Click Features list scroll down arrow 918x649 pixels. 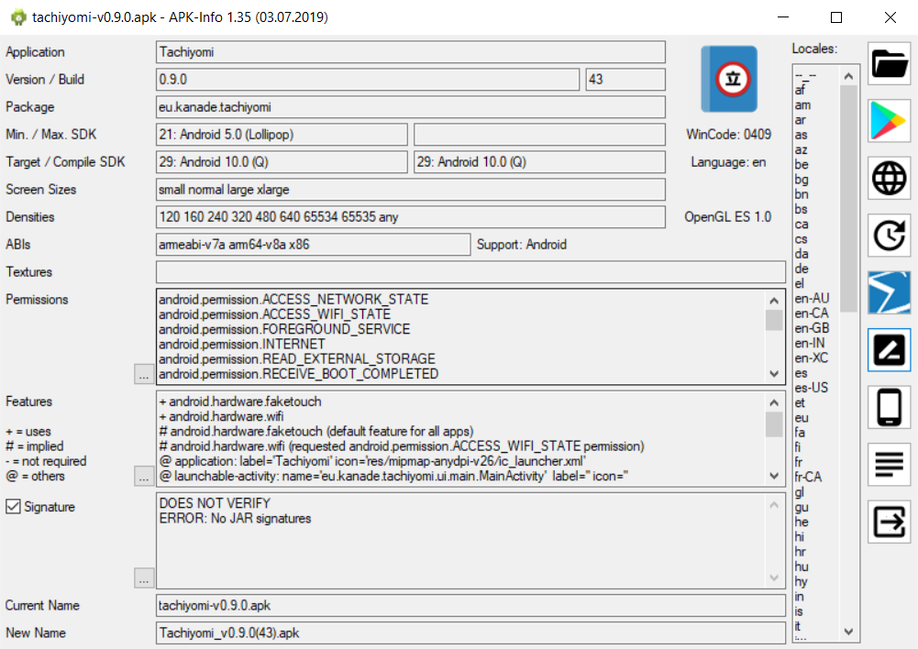click(x=774, y=475)
